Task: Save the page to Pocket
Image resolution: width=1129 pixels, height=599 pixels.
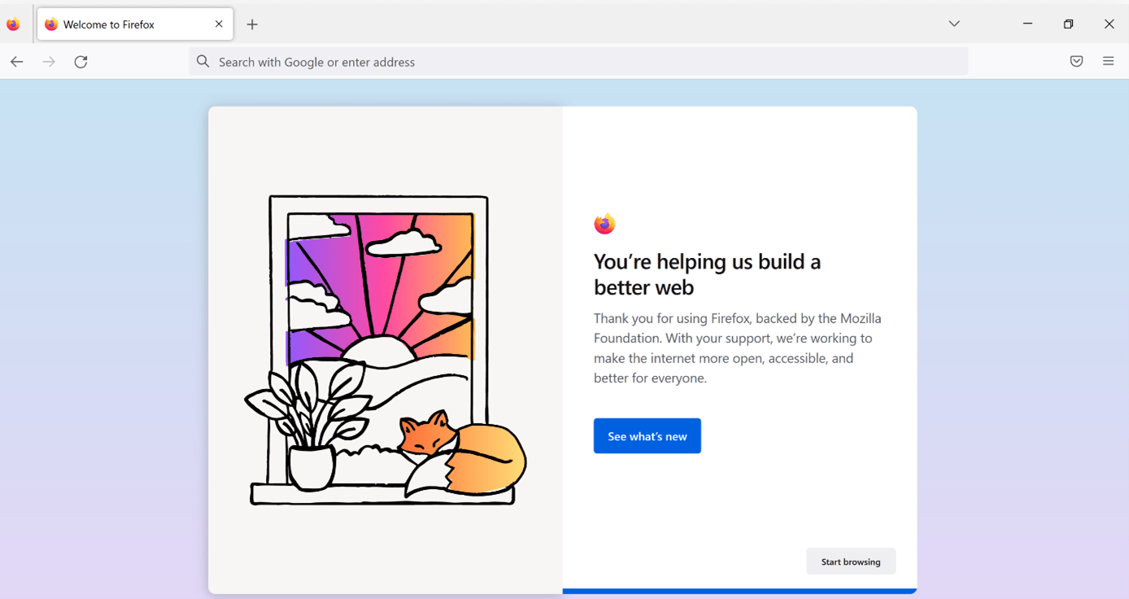Action: point(1076,62)
